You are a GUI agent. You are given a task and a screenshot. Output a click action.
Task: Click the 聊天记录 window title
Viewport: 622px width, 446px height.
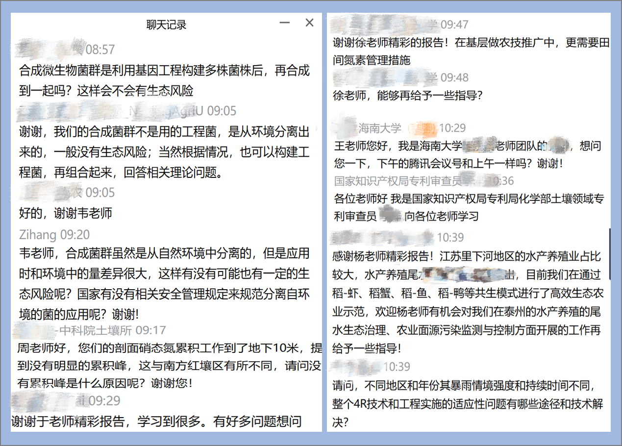point(166,25)
